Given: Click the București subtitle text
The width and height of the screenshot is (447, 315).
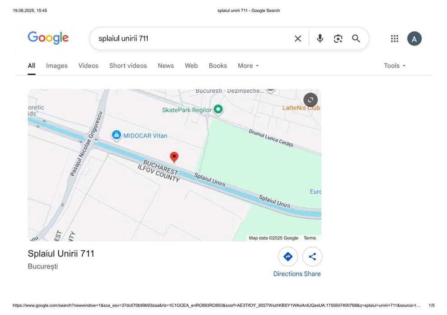Looking at the screenshot, I should (x=43, y=266).
